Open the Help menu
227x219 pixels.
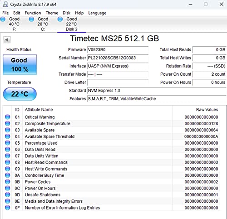[79, 13]
